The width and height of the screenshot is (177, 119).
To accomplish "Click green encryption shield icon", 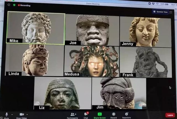I will [x=14, y=5].
